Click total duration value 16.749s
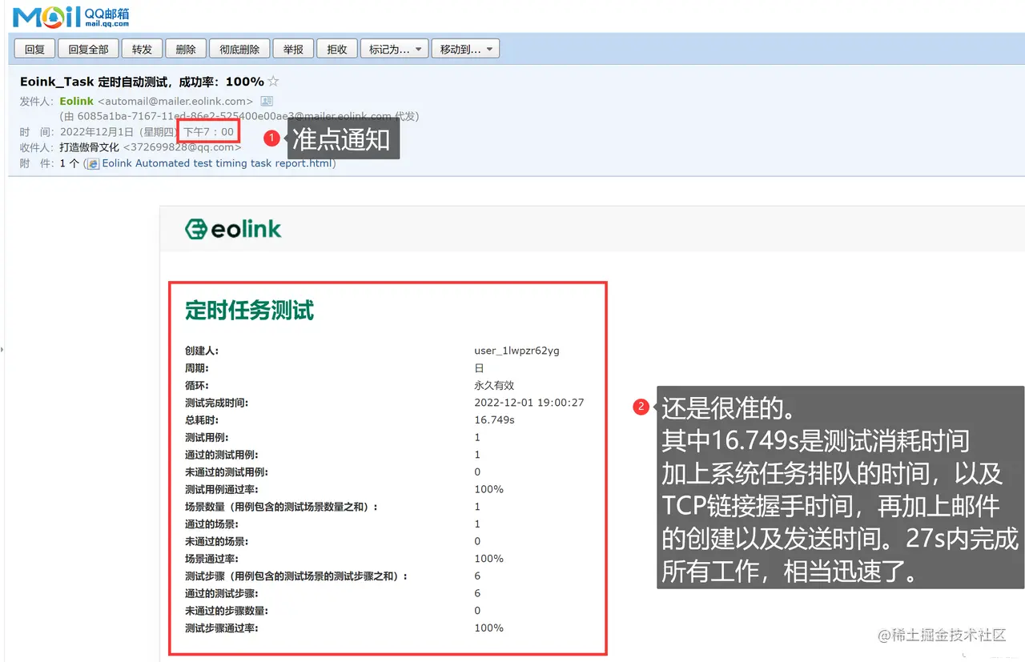The height and width of the screenshot is (662, 1025). click(494, 420)
